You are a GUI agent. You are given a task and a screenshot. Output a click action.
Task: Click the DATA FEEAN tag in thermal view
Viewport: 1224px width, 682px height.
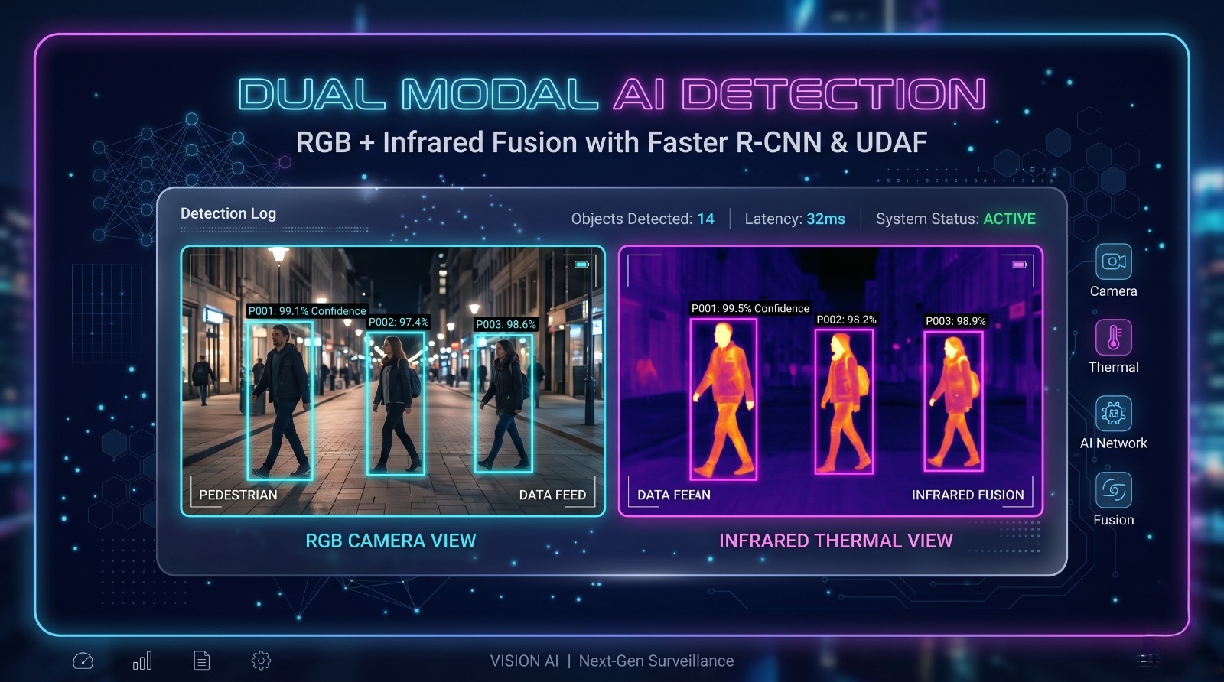pos(674,495)
